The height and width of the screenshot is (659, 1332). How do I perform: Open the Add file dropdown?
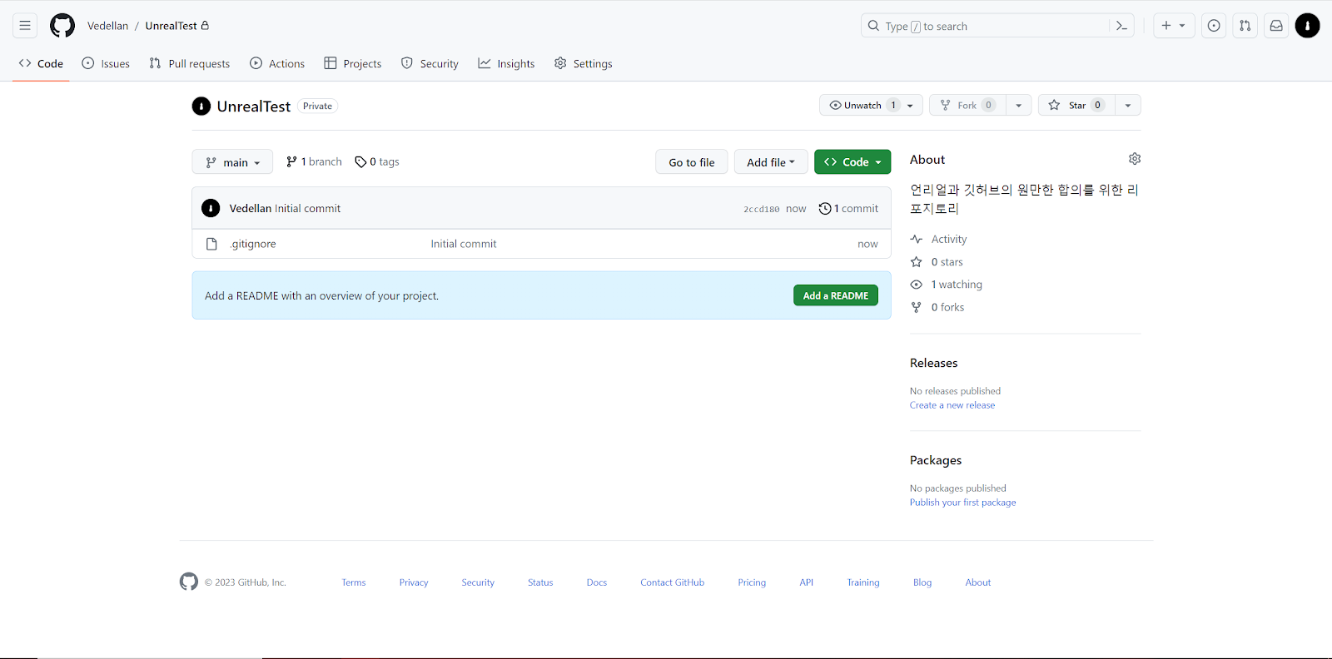(771, 162)
